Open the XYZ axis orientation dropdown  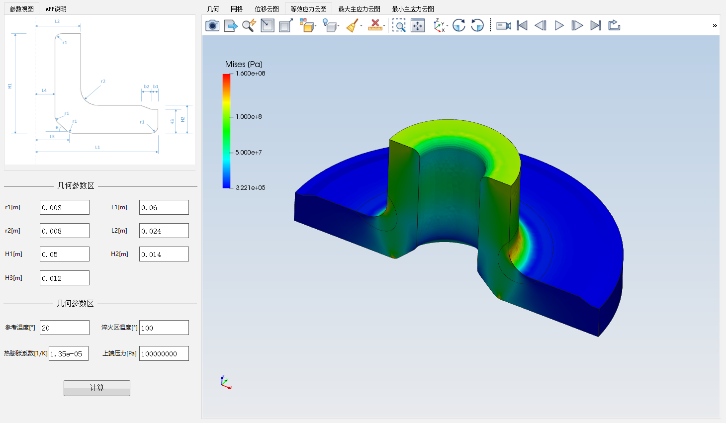(x=447, y=26)
